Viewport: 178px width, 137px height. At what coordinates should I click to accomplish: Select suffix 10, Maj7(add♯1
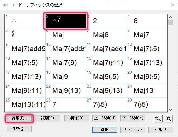click(66, 49)
